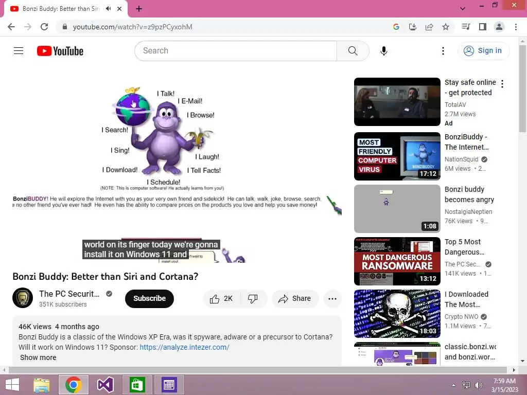Open the analyze.intezer.com sponsor link

pyautogui.click(x=184, y=347)
